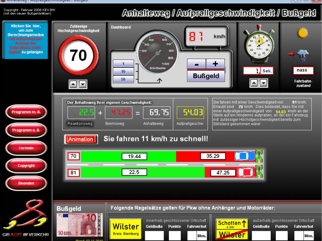Click the 70 speed limit sign

pyautogui.click(x=78, y=56)
